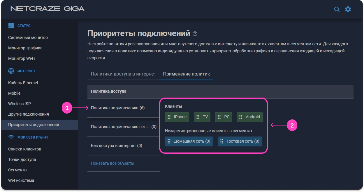Click the Internet globe icon

pos(11,71)
